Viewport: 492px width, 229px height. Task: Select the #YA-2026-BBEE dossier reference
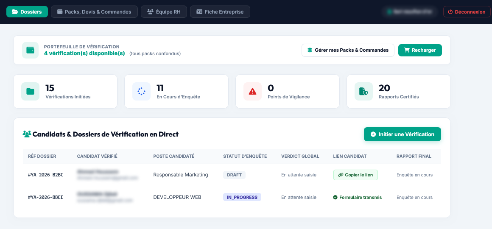point(45,197)
